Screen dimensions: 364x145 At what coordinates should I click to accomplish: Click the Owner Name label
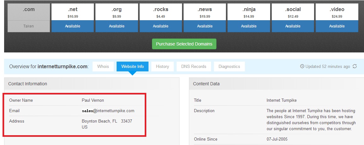pyautogui.click(x=21, y=100)
